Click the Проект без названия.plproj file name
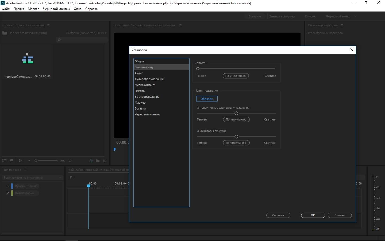385x241 pixels. (x=28, y=33)
